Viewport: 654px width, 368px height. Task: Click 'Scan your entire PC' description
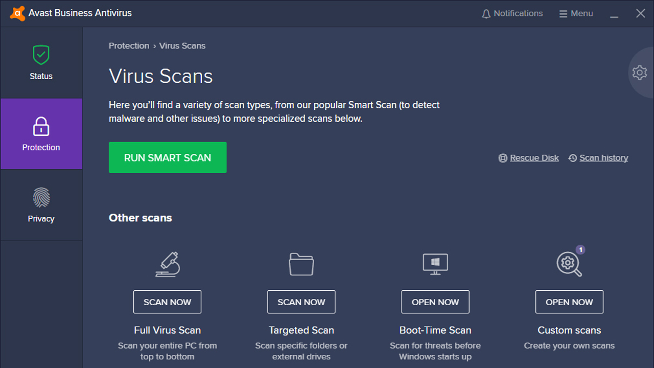[x=167, y=351]
